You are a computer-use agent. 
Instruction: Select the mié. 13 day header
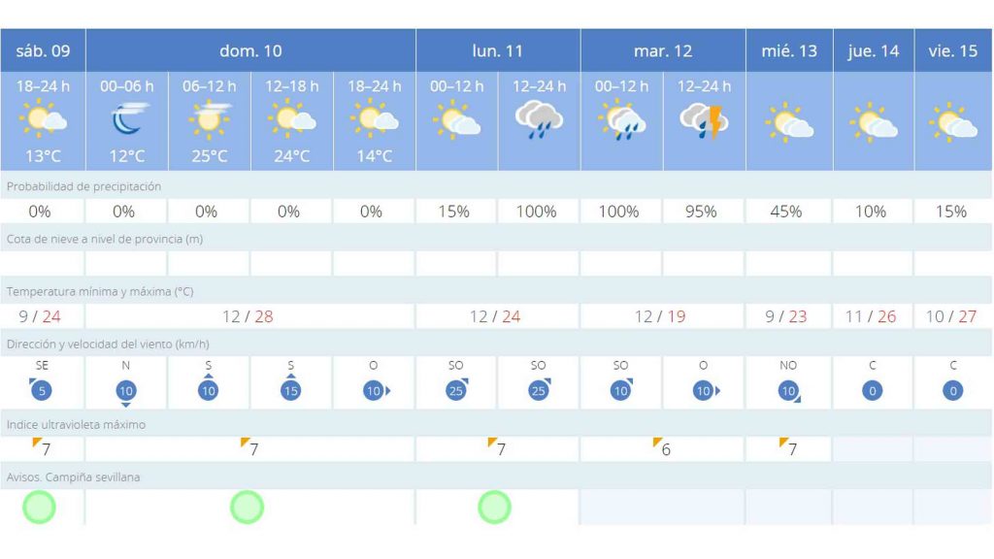[788, 51]
